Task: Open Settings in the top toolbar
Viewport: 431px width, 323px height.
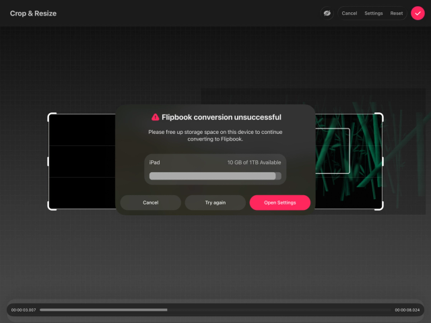Action: coord(373,13)
